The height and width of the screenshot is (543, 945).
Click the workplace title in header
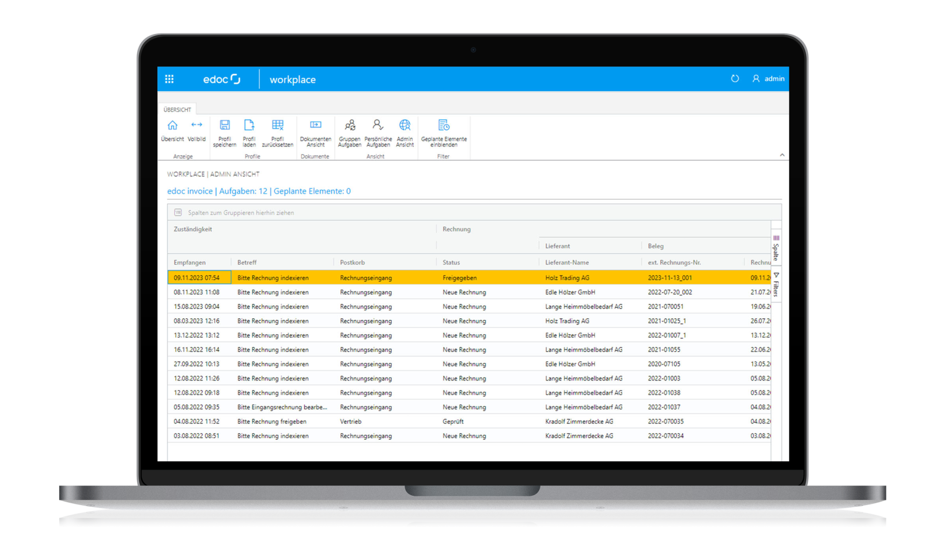pyautogui.click(x=292, y=79)
